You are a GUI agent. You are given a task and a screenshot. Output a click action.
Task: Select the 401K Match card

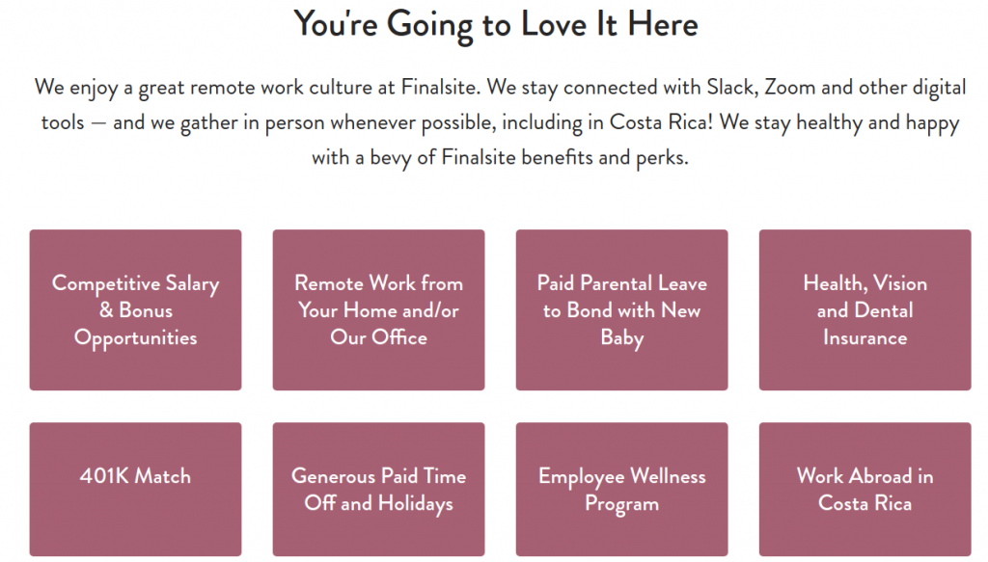135,489
